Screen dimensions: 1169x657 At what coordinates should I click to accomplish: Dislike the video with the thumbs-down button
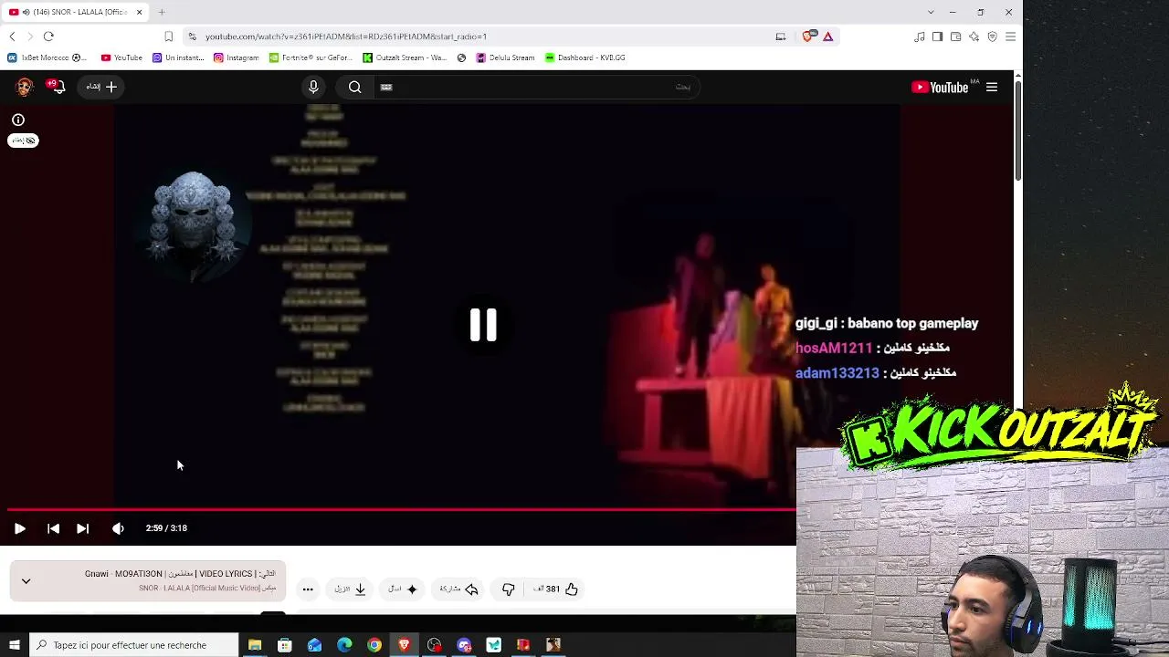pyautogui.click(x=509, y=589)
